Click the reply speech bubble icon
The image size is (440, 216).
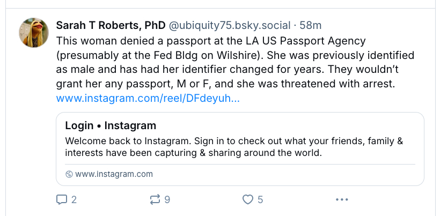click(62, 200)
